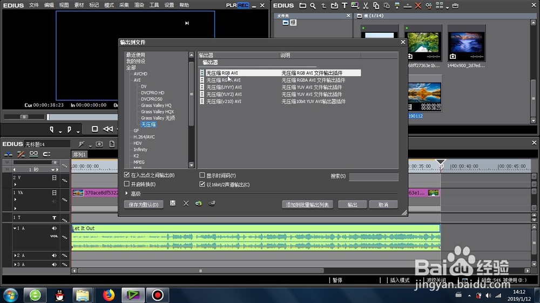
Task: Open clip properties icon in the bin
Action: pyautogui.click(x=428, y=5)
